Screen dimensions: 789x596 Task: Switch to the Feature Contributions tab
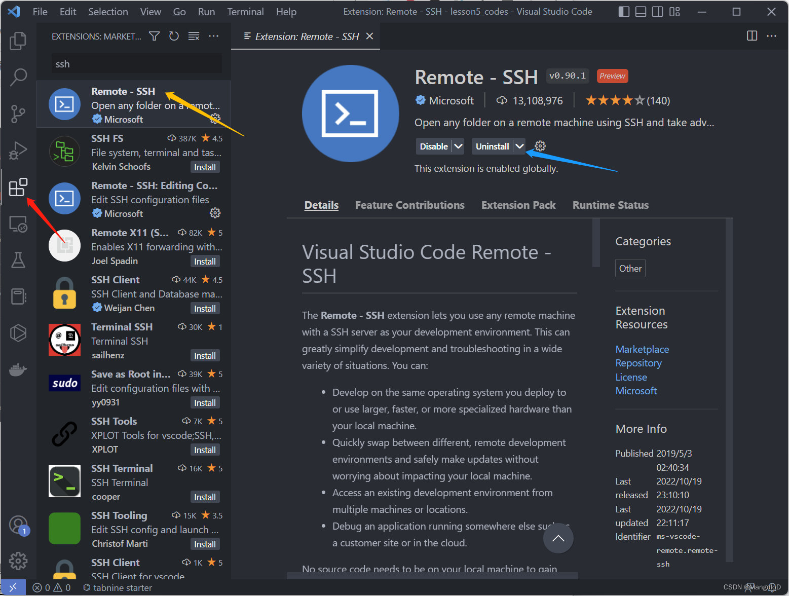point(410,205)
